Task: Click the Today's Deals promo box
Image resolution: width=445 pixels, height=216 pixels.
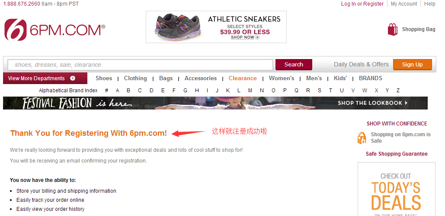Action: pyautogui.click(x=397, y=189)
